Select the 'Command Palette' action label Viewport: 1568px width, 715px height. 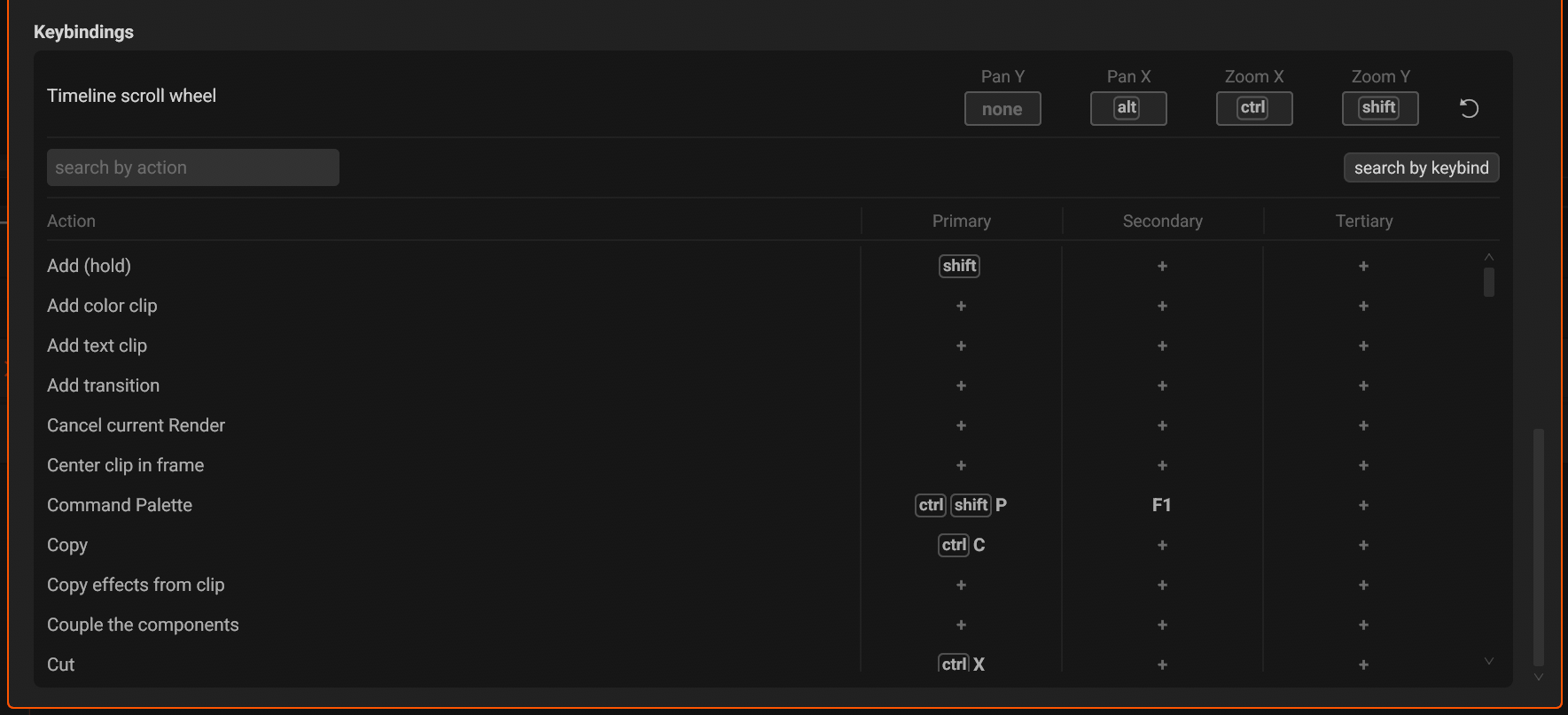click(120, 505)
